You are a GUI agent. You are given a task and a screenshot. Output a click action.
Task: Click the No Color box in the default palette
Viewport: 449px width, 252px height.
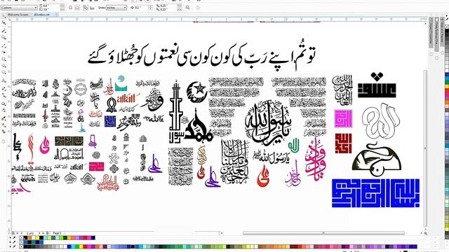pyautogui.click(x=21, y=246)
